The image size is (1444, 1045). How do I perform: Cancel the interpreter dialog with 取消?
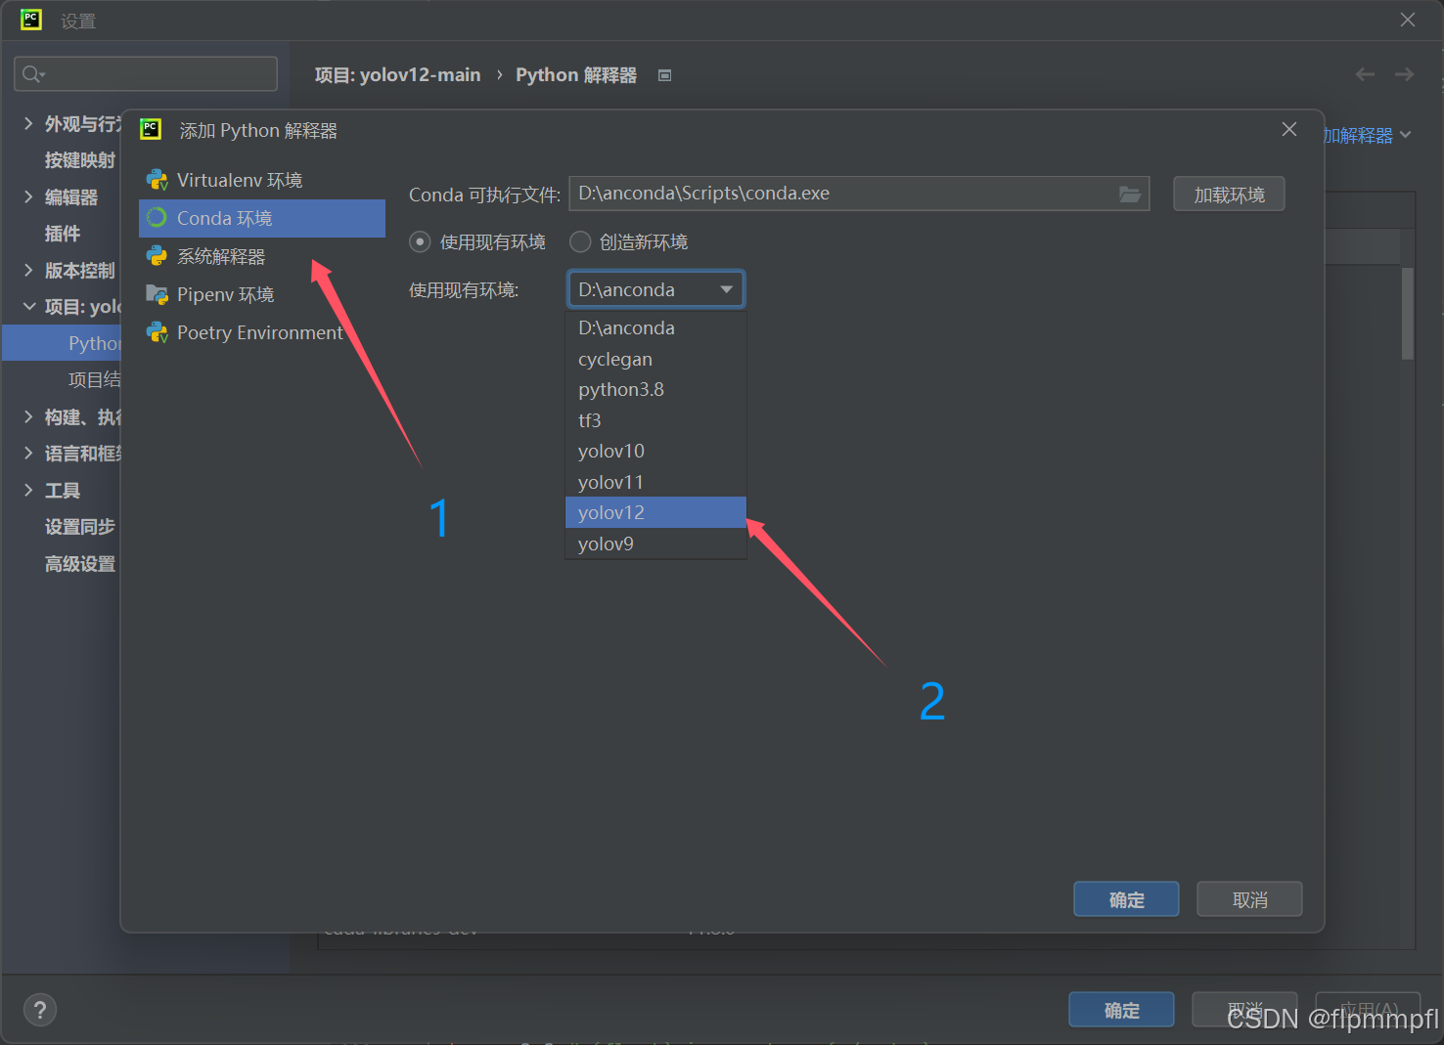click(x=1249, y=899)
